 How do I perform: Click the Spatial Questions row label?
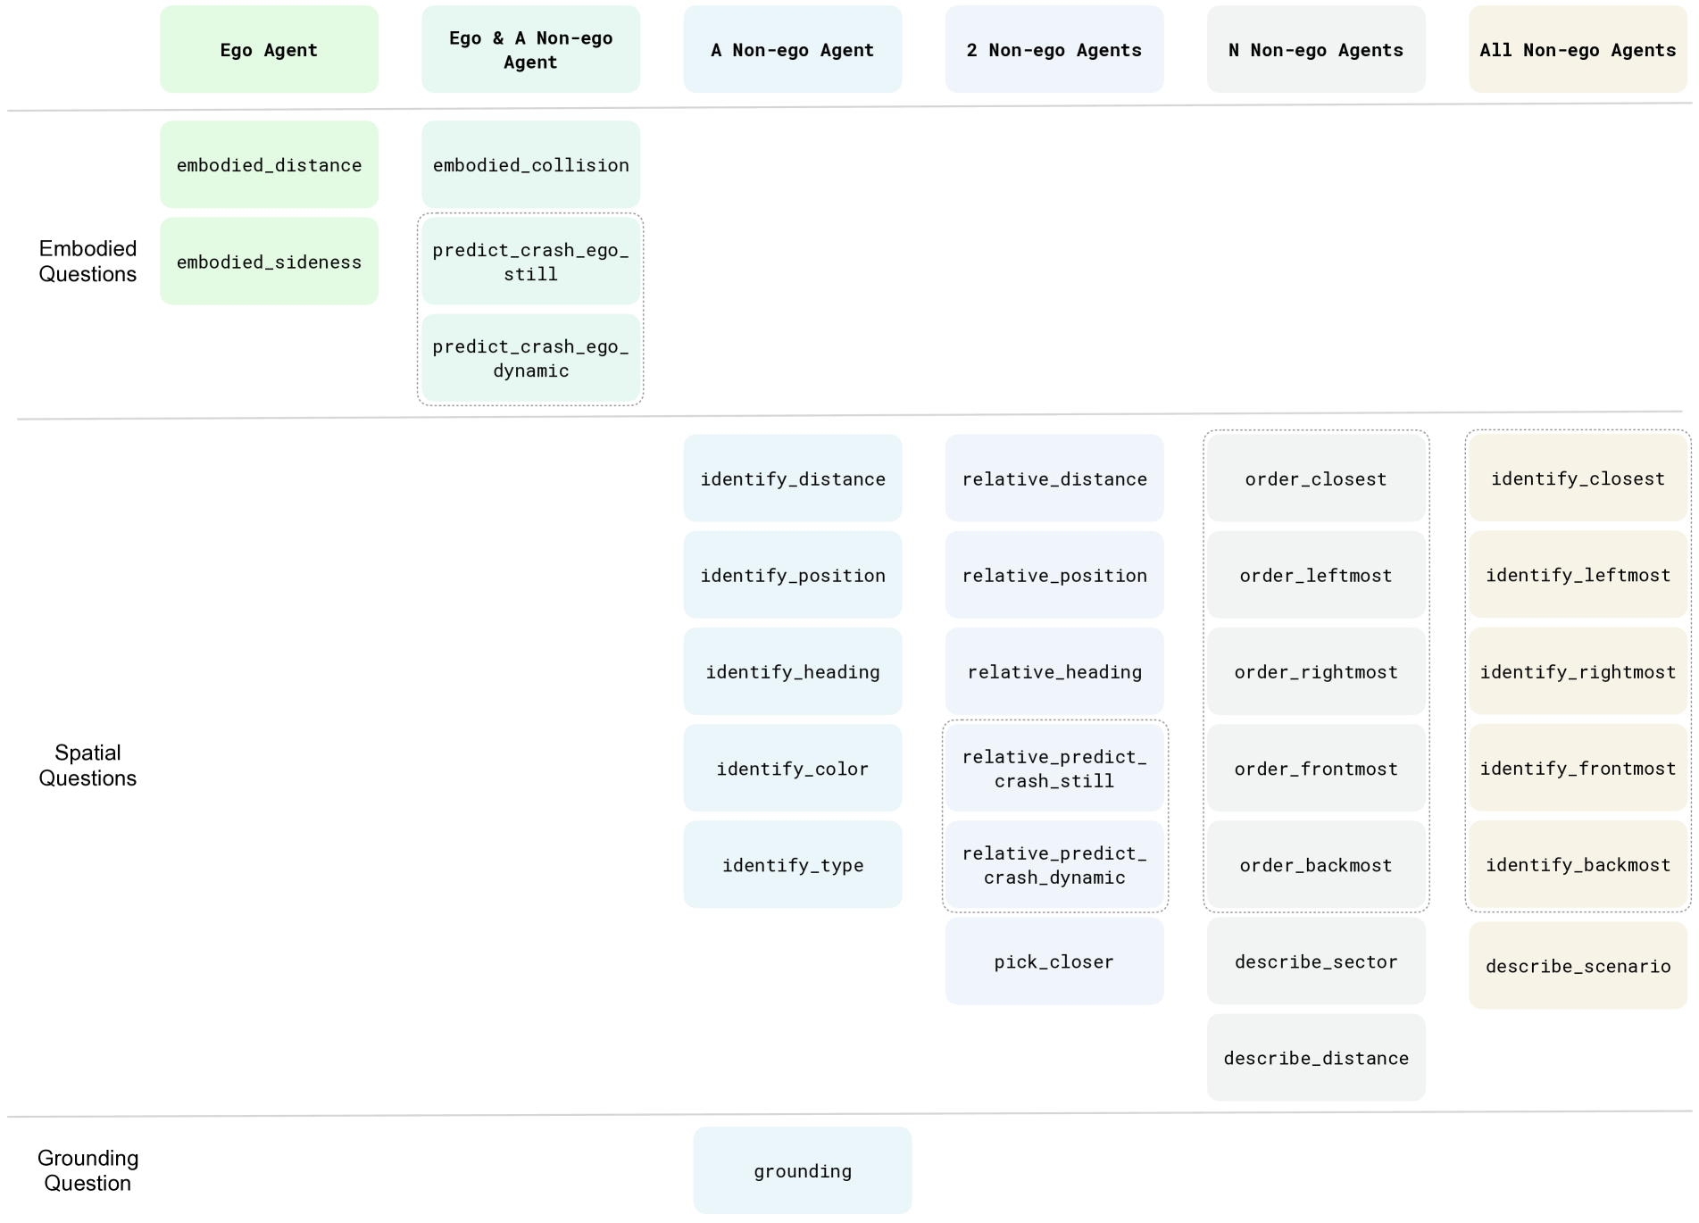point(87,765)
